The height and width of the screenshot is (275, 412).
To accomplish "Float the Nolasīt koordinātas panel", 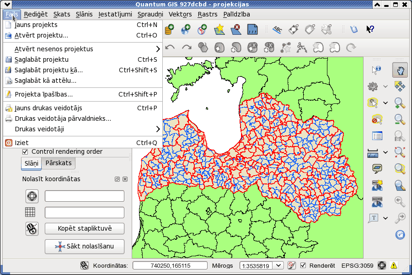I will point(117,179).
